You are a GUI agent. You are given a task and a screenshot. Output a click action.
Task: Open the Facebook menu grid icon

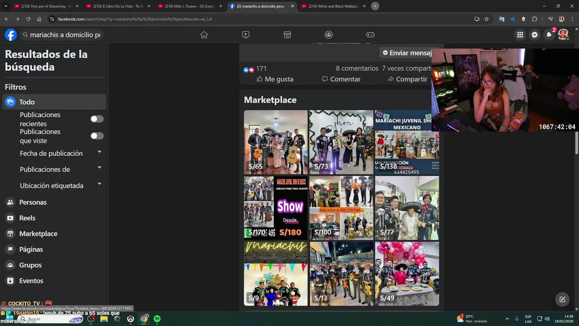(x=520, y=35)
